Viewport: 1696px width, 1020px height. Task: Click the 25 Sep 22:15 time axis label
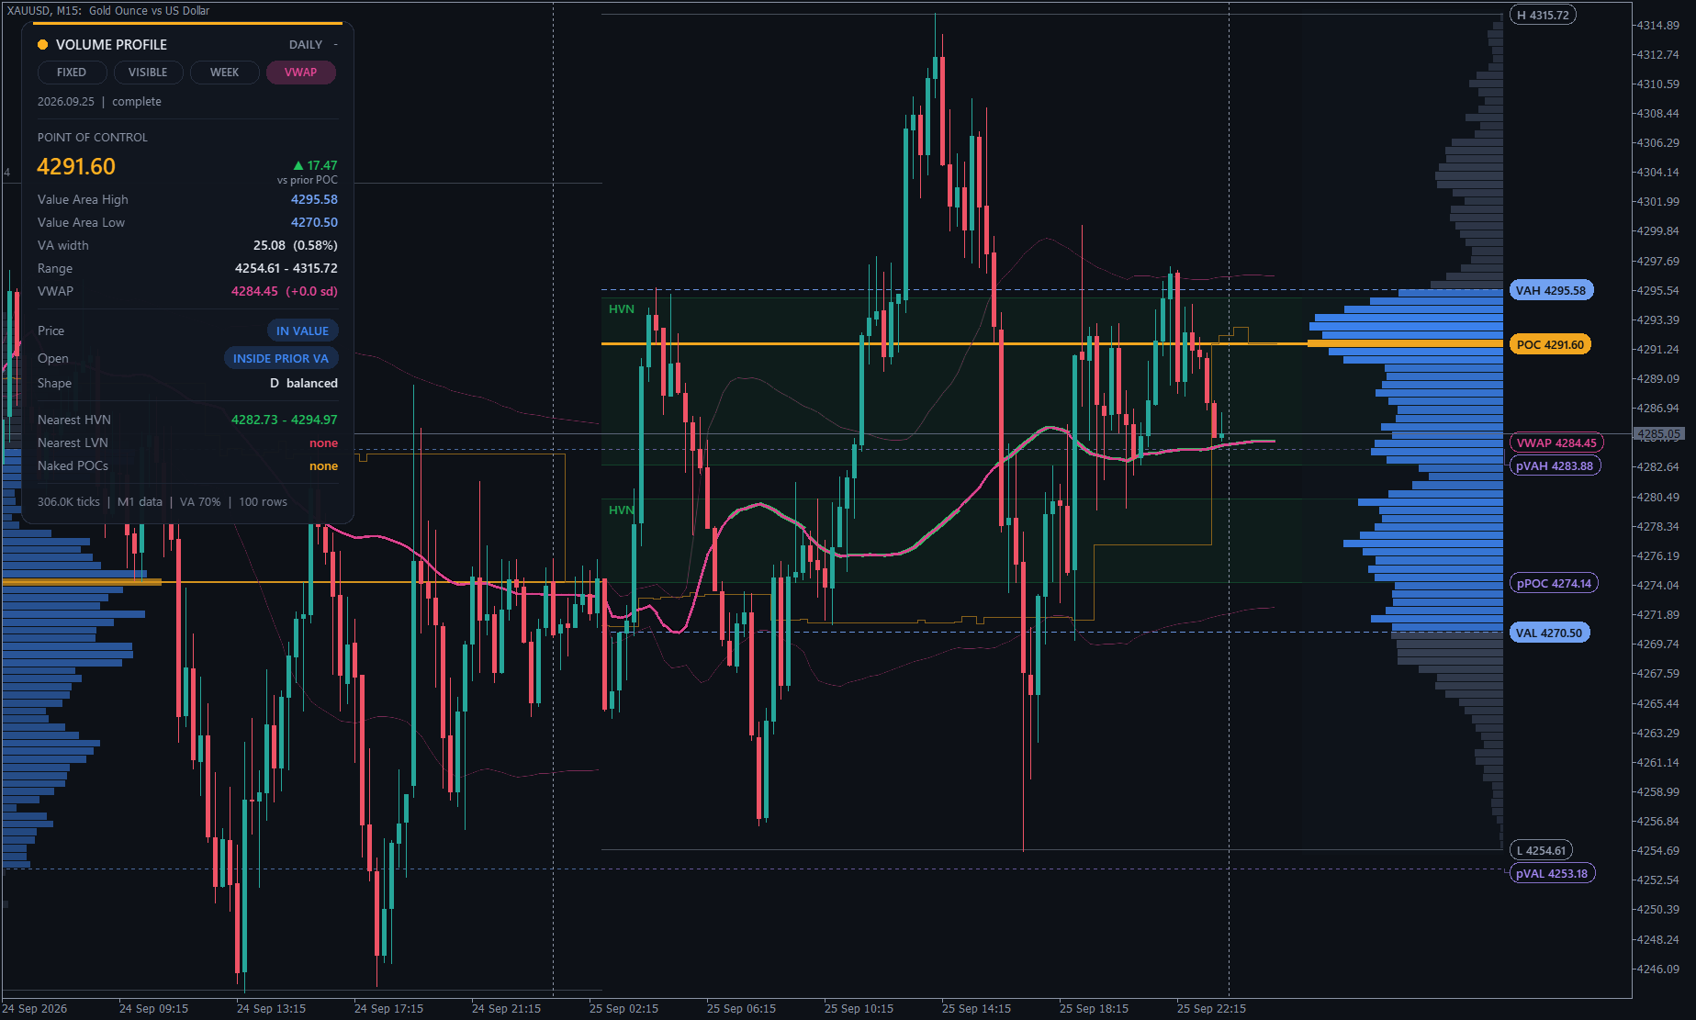point(1211,1008)
